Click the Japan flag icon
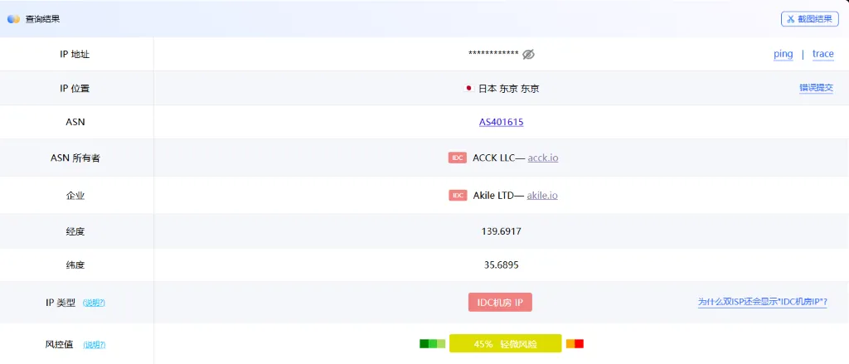 point(469,88)
